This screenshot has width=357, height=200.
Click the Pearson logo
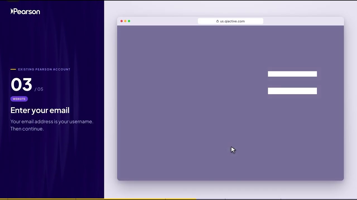click(x=25, y=11)
